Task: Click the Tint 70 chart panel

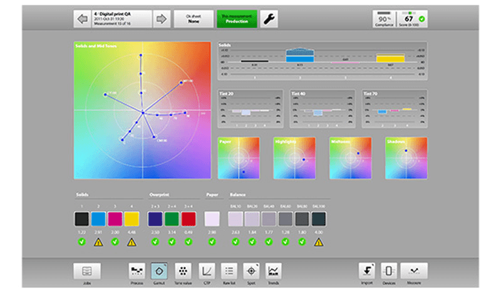Action: click(395, 109)
